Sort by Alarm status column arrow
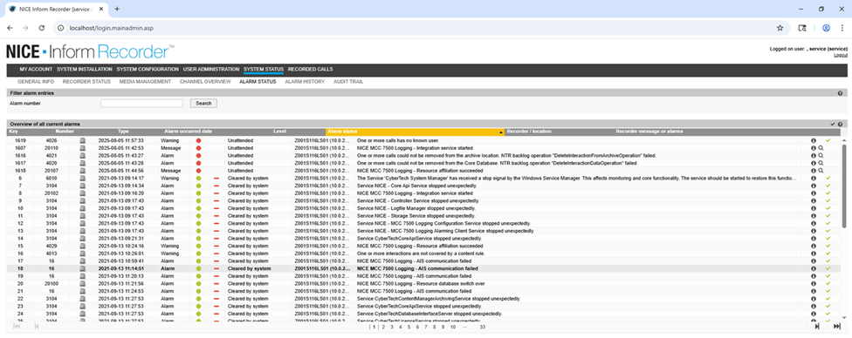This screenshot has height=338, width=852. [x=500, y=132]
